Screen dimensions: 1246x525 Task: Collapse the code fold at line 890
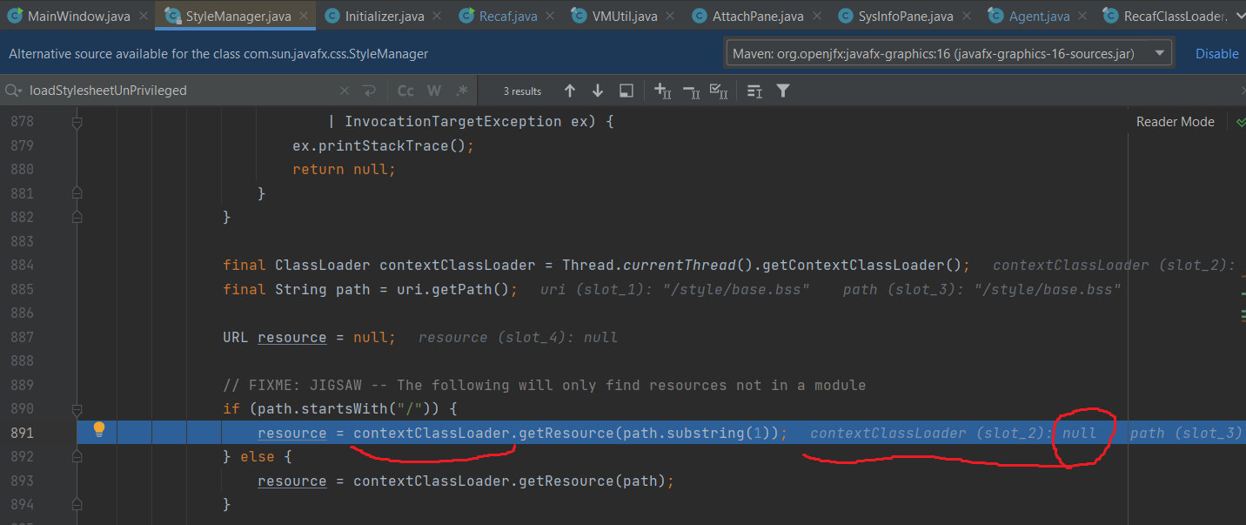pyautogui.click(x=77, y=407)
